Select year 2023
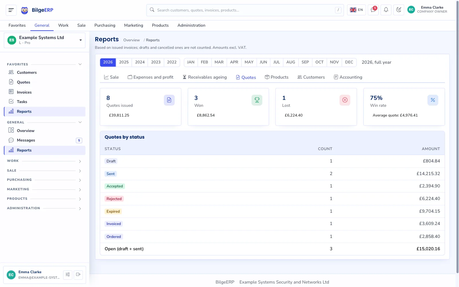Image resolution: width=459 pixels, height=287 pixels. tap(156, 62)
